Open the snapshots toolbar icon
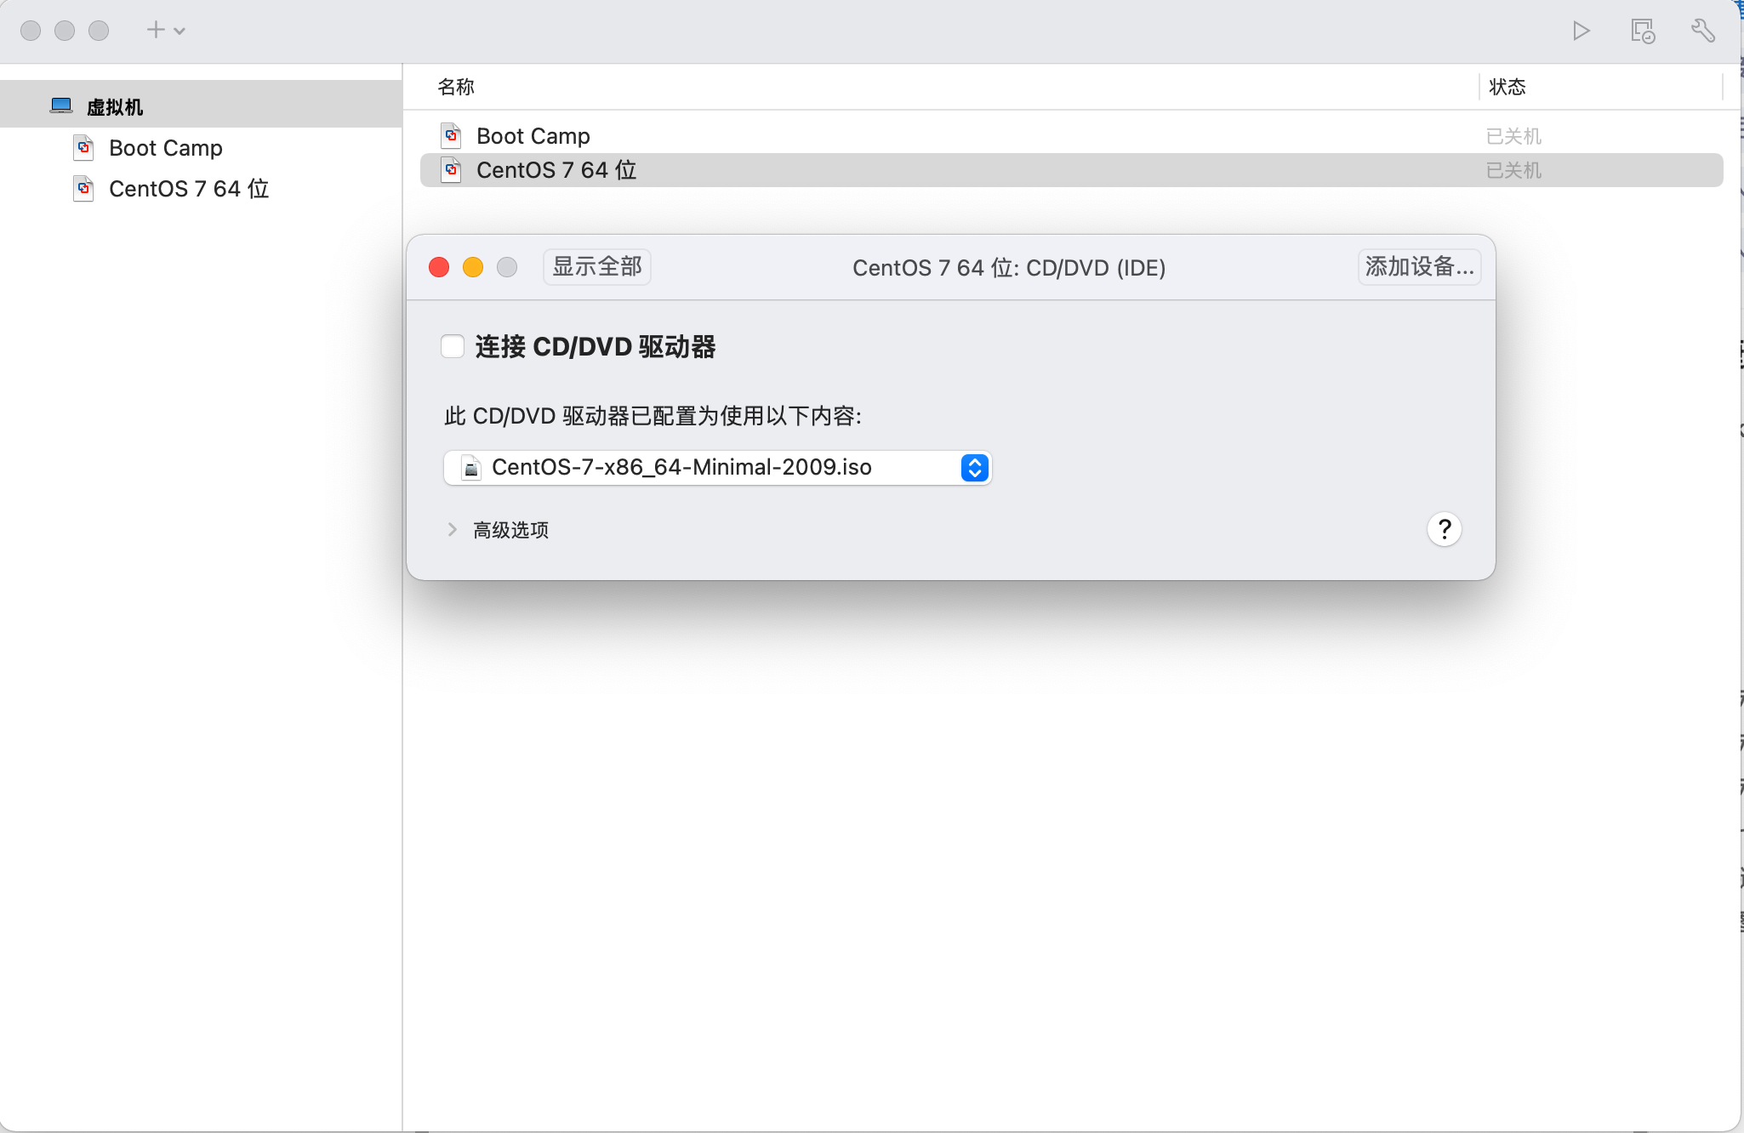1744x1133 pixels. click(1642, 31)
